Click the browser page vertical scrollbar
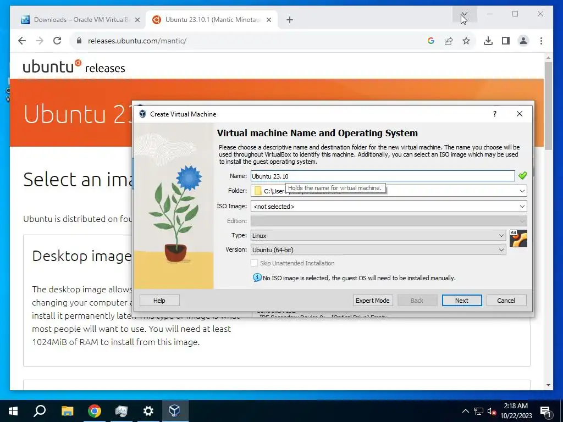 pyautogui.click(x=548, y=106)
